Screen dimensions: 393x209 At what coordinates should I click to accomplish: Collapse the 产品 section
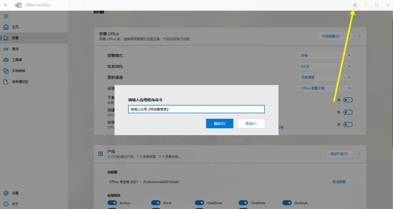[360, 154]
